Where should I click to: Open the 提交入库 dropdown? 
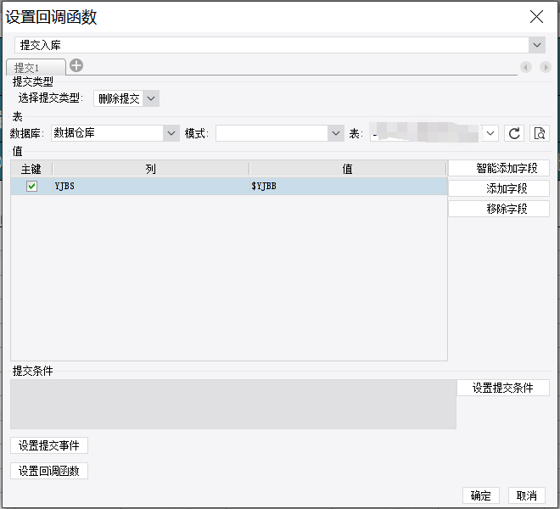537,45
